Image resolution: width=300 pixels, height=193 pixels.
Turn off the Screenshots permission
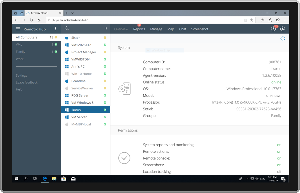coord(279,165)
